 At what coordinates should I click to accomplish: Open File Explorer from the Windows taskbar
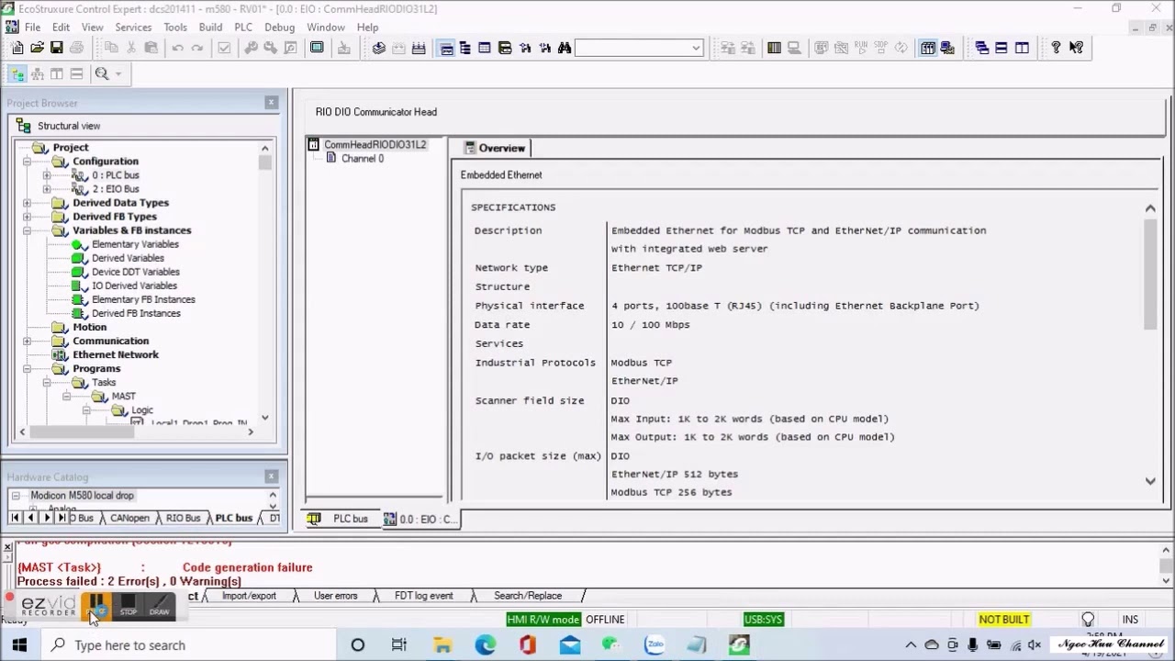click(x=442, y=645)
